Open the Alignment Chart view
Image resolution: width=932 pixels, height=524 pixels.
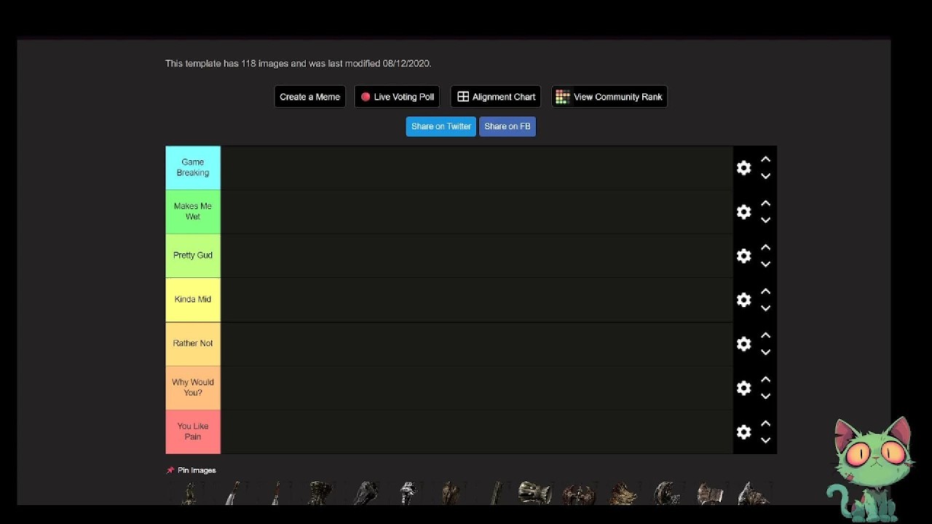coord(496,97)
